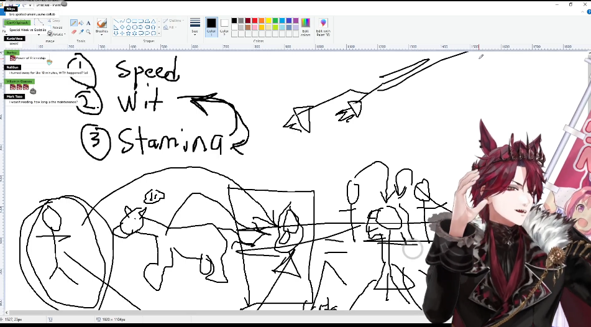
Task: Click the horizontal scrollbar left arrow
Action: point(7,313)
